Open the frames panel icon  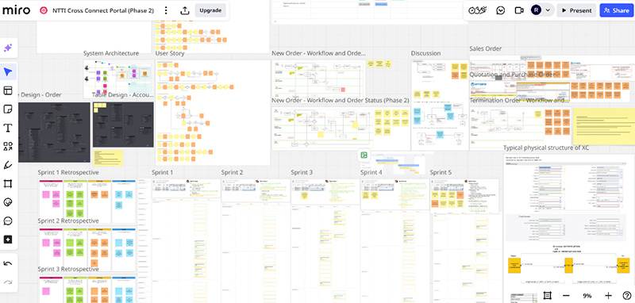[x=548, y=296]
